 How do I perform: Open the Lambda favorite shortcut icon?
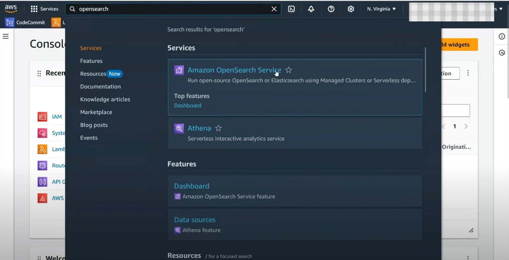pyautogui.click(x=56, y=22)
